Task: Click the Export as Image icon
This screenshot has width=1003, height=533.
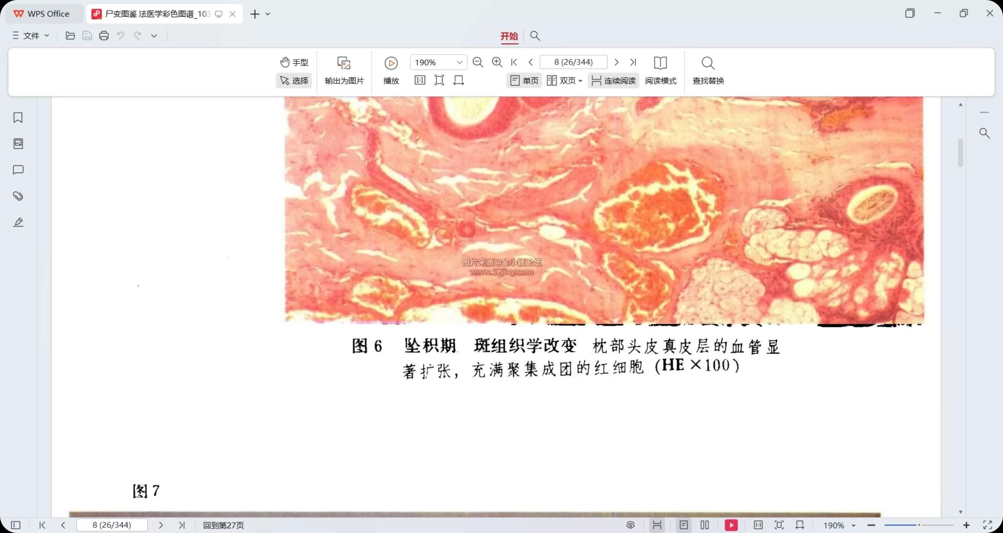Action: (x=344, y=64)
